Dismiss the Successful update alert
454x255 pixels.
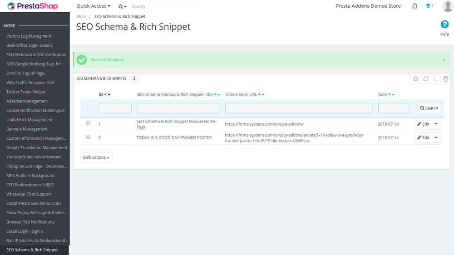click(444, 60)
